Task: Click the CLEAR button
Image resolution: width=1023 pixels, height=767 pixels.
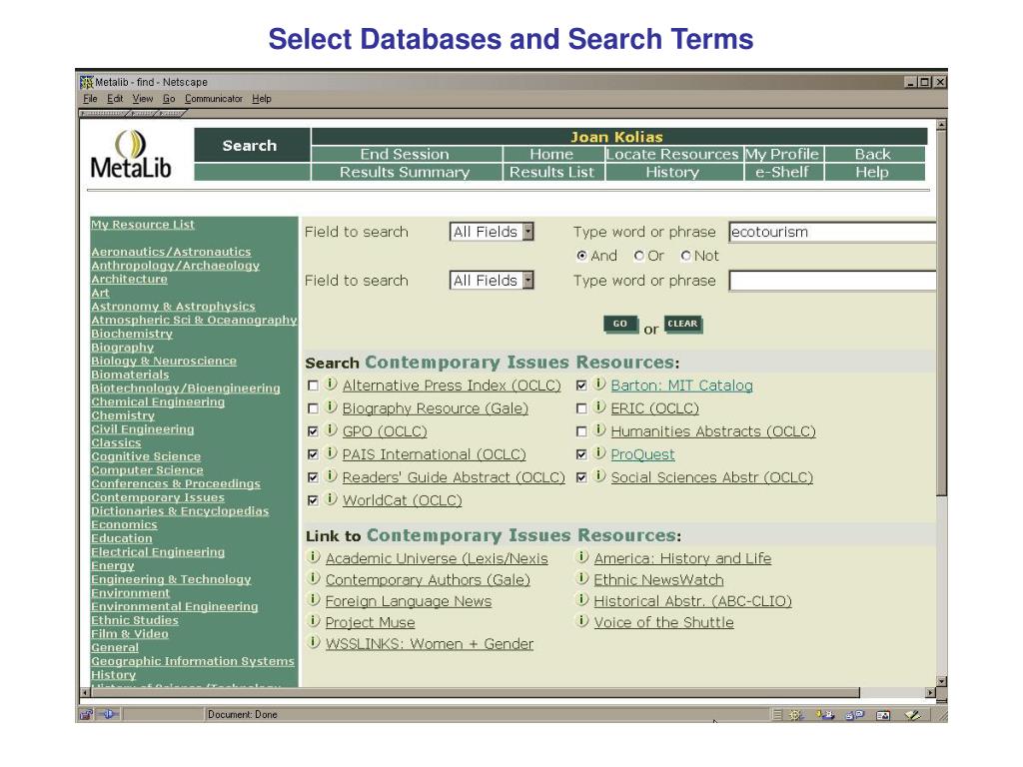Action: (683, 324)
